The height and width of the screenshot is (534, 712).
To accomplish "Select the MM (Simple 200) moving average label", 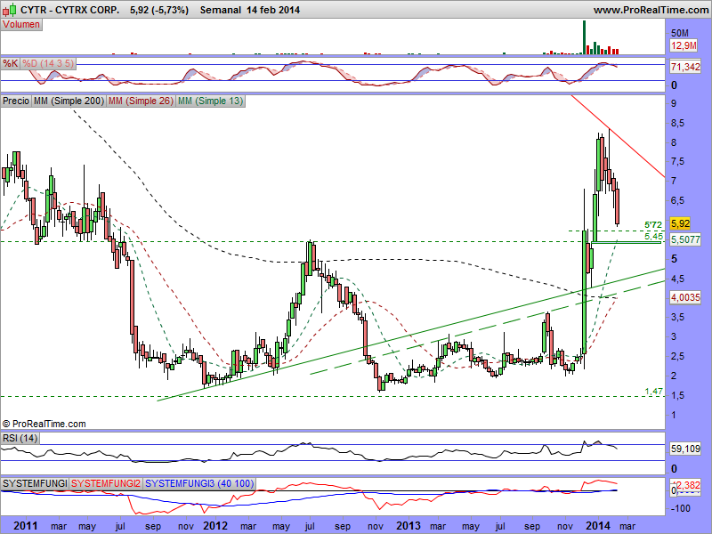I will (x=69, y=101).
